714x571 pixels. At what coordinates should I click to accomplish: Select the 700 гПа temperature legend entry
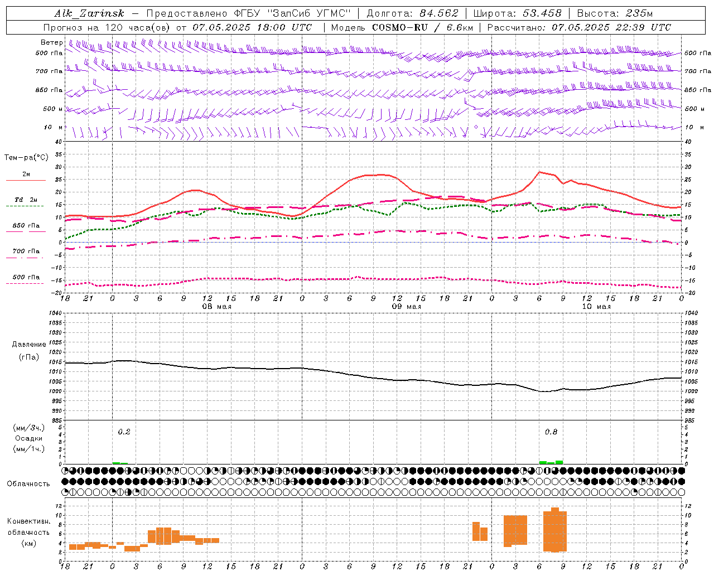pyautogui.click(x=26, y=251)
